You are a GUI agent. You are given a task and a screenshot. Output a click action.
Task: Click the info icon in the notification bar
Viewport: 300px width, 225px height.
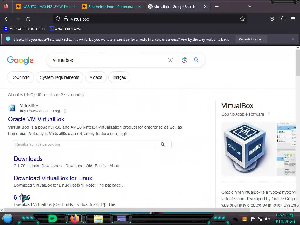click(8, 39)
